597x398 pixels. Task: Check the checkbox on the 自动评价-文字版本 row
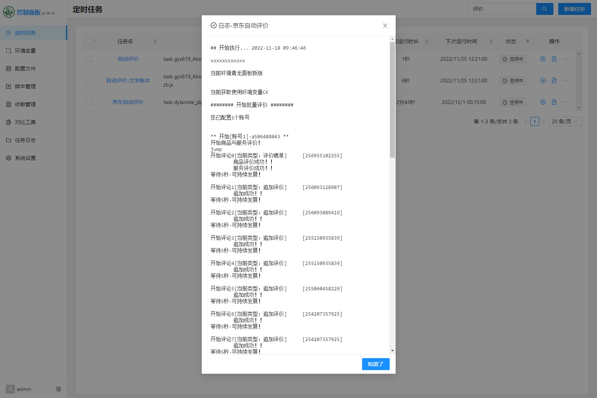point(89,80)
